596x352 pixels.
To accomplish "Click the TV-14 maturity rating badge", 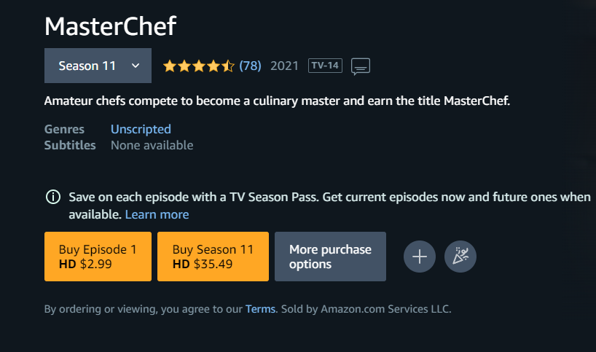I will coord(325,66).
